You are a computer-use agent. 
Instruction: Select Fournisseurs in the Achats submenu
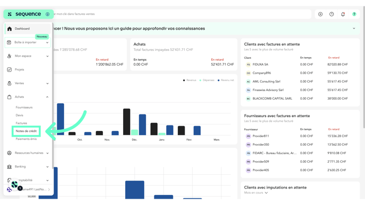point(24,108)
